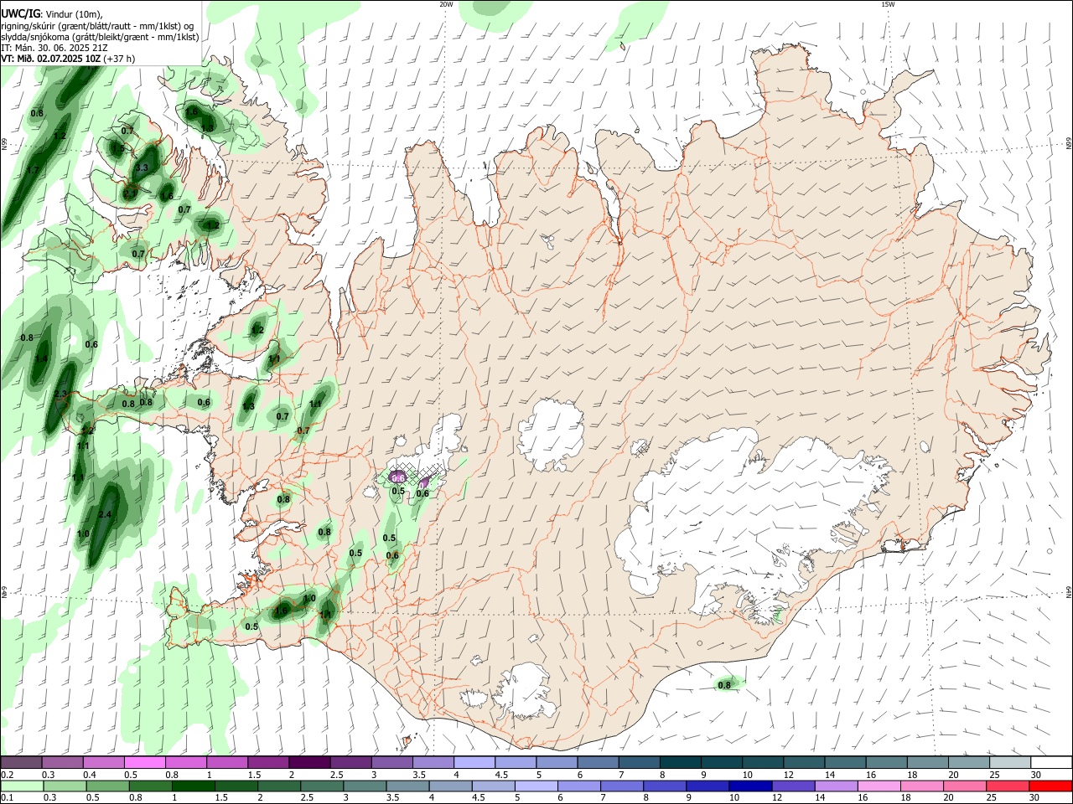Screen dimensions: 1073x804
Task: Click the 3.3 precipitation value in the Westfjords
Action: click(142, 167)
